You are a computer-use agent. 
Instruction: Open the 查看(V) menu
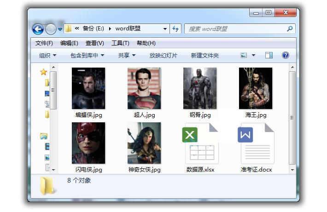click(x=95, y=43)
